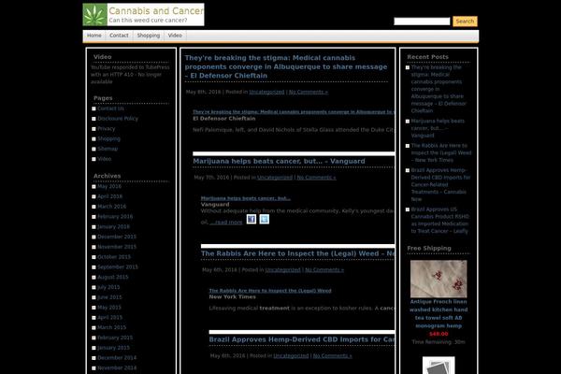This screenshot has height=374, width=561.
Task: Open recent post They're breaking the stigma
Action: pyautogui.click(x=439, y=89)
